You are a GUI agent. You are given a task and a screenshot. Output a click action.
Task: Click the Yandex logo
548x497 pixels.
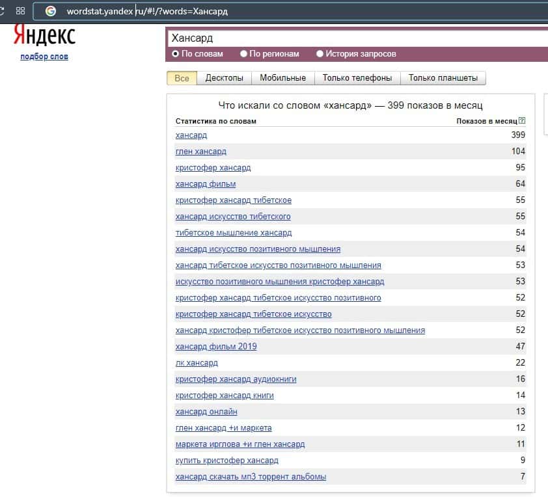[44, 36]
